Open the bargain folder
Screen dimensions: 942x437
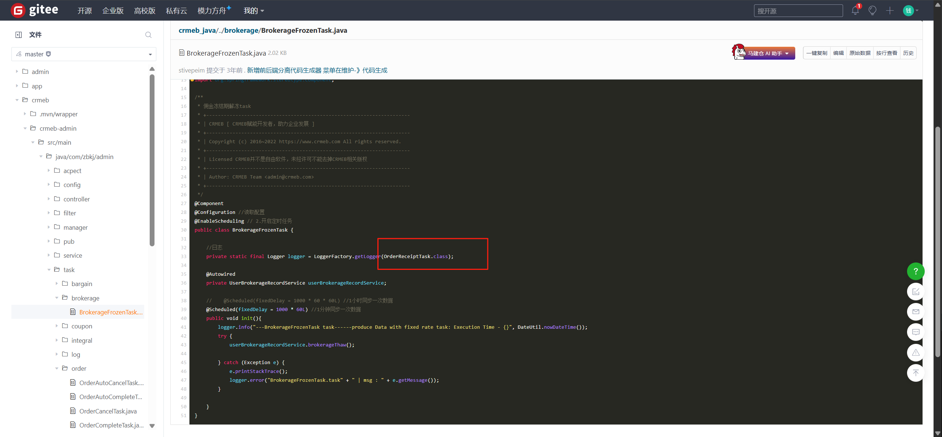[x=82, y=283]
